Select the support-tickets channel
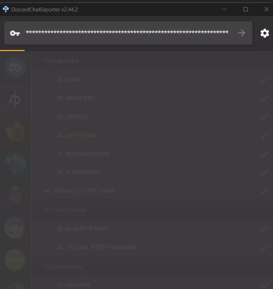 152,228
